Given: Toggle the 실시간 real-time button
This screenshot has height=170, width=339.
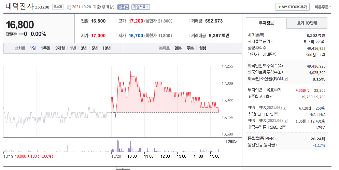Looking at the screenshot, I should point(123,7).
